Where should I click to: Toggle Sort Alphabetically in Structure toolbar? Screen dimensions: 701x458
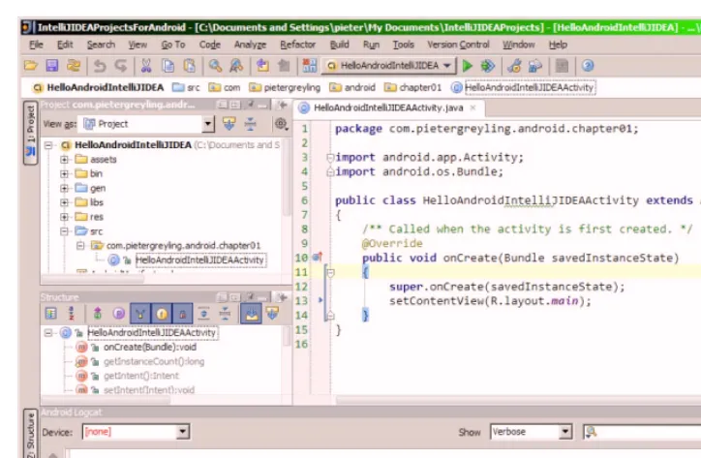72,314
